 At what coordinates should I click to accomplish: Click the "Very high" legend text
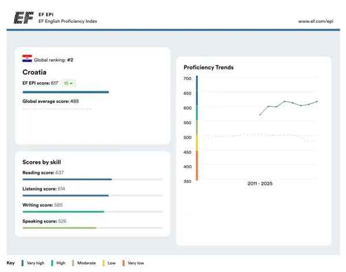click(36, 263)
